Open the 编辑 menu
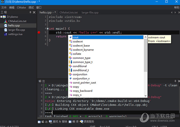Screen dimensions: 180x127 point(12,7)
